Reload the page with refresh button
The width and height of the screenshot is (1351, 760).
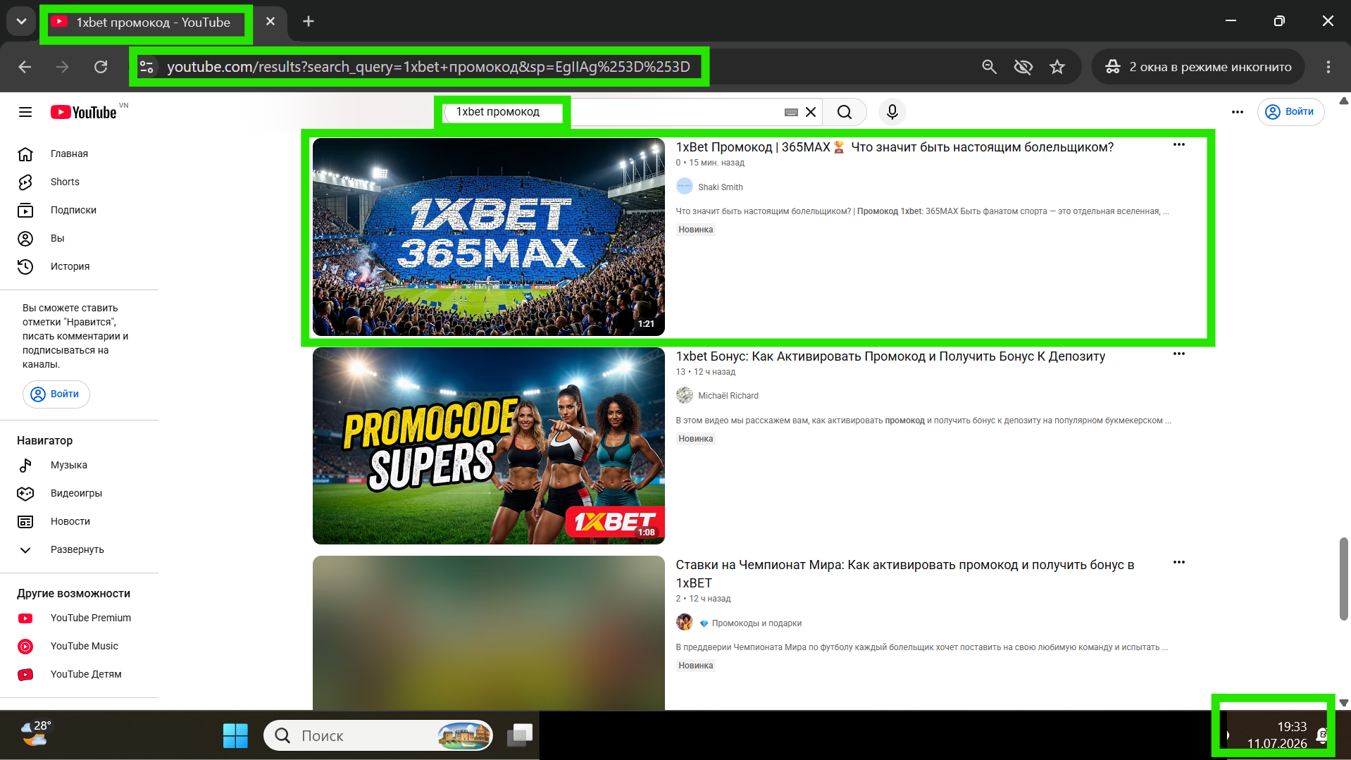[101, 67]
